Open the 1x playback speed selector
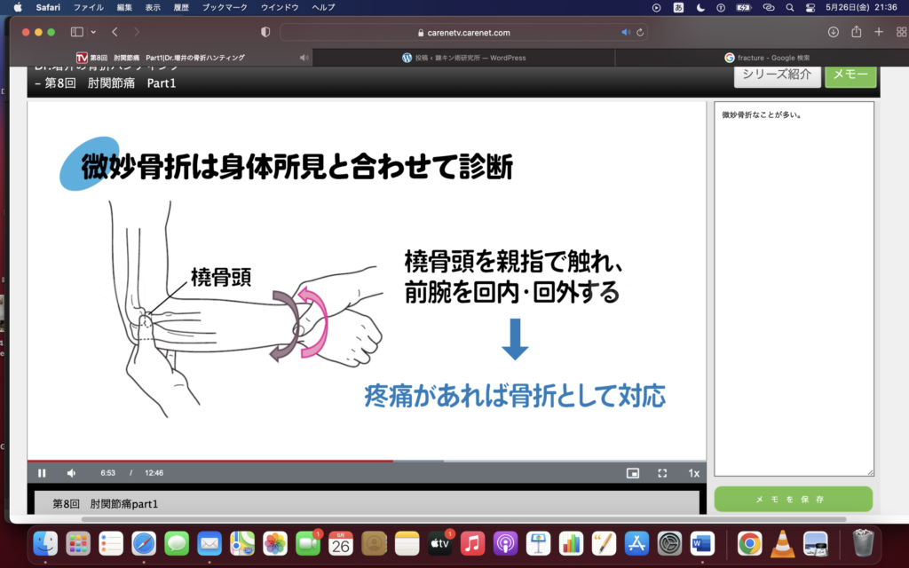 693,473
